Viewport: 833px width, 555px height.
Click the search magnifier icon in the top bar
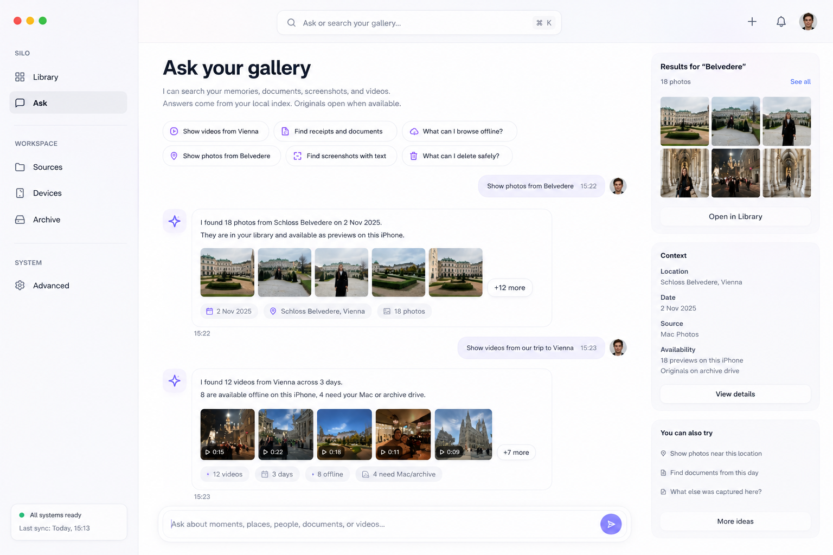point(291,23)
